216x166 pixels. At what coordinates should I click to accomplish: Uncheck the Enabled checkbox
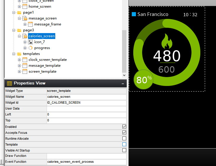[124, 127]
